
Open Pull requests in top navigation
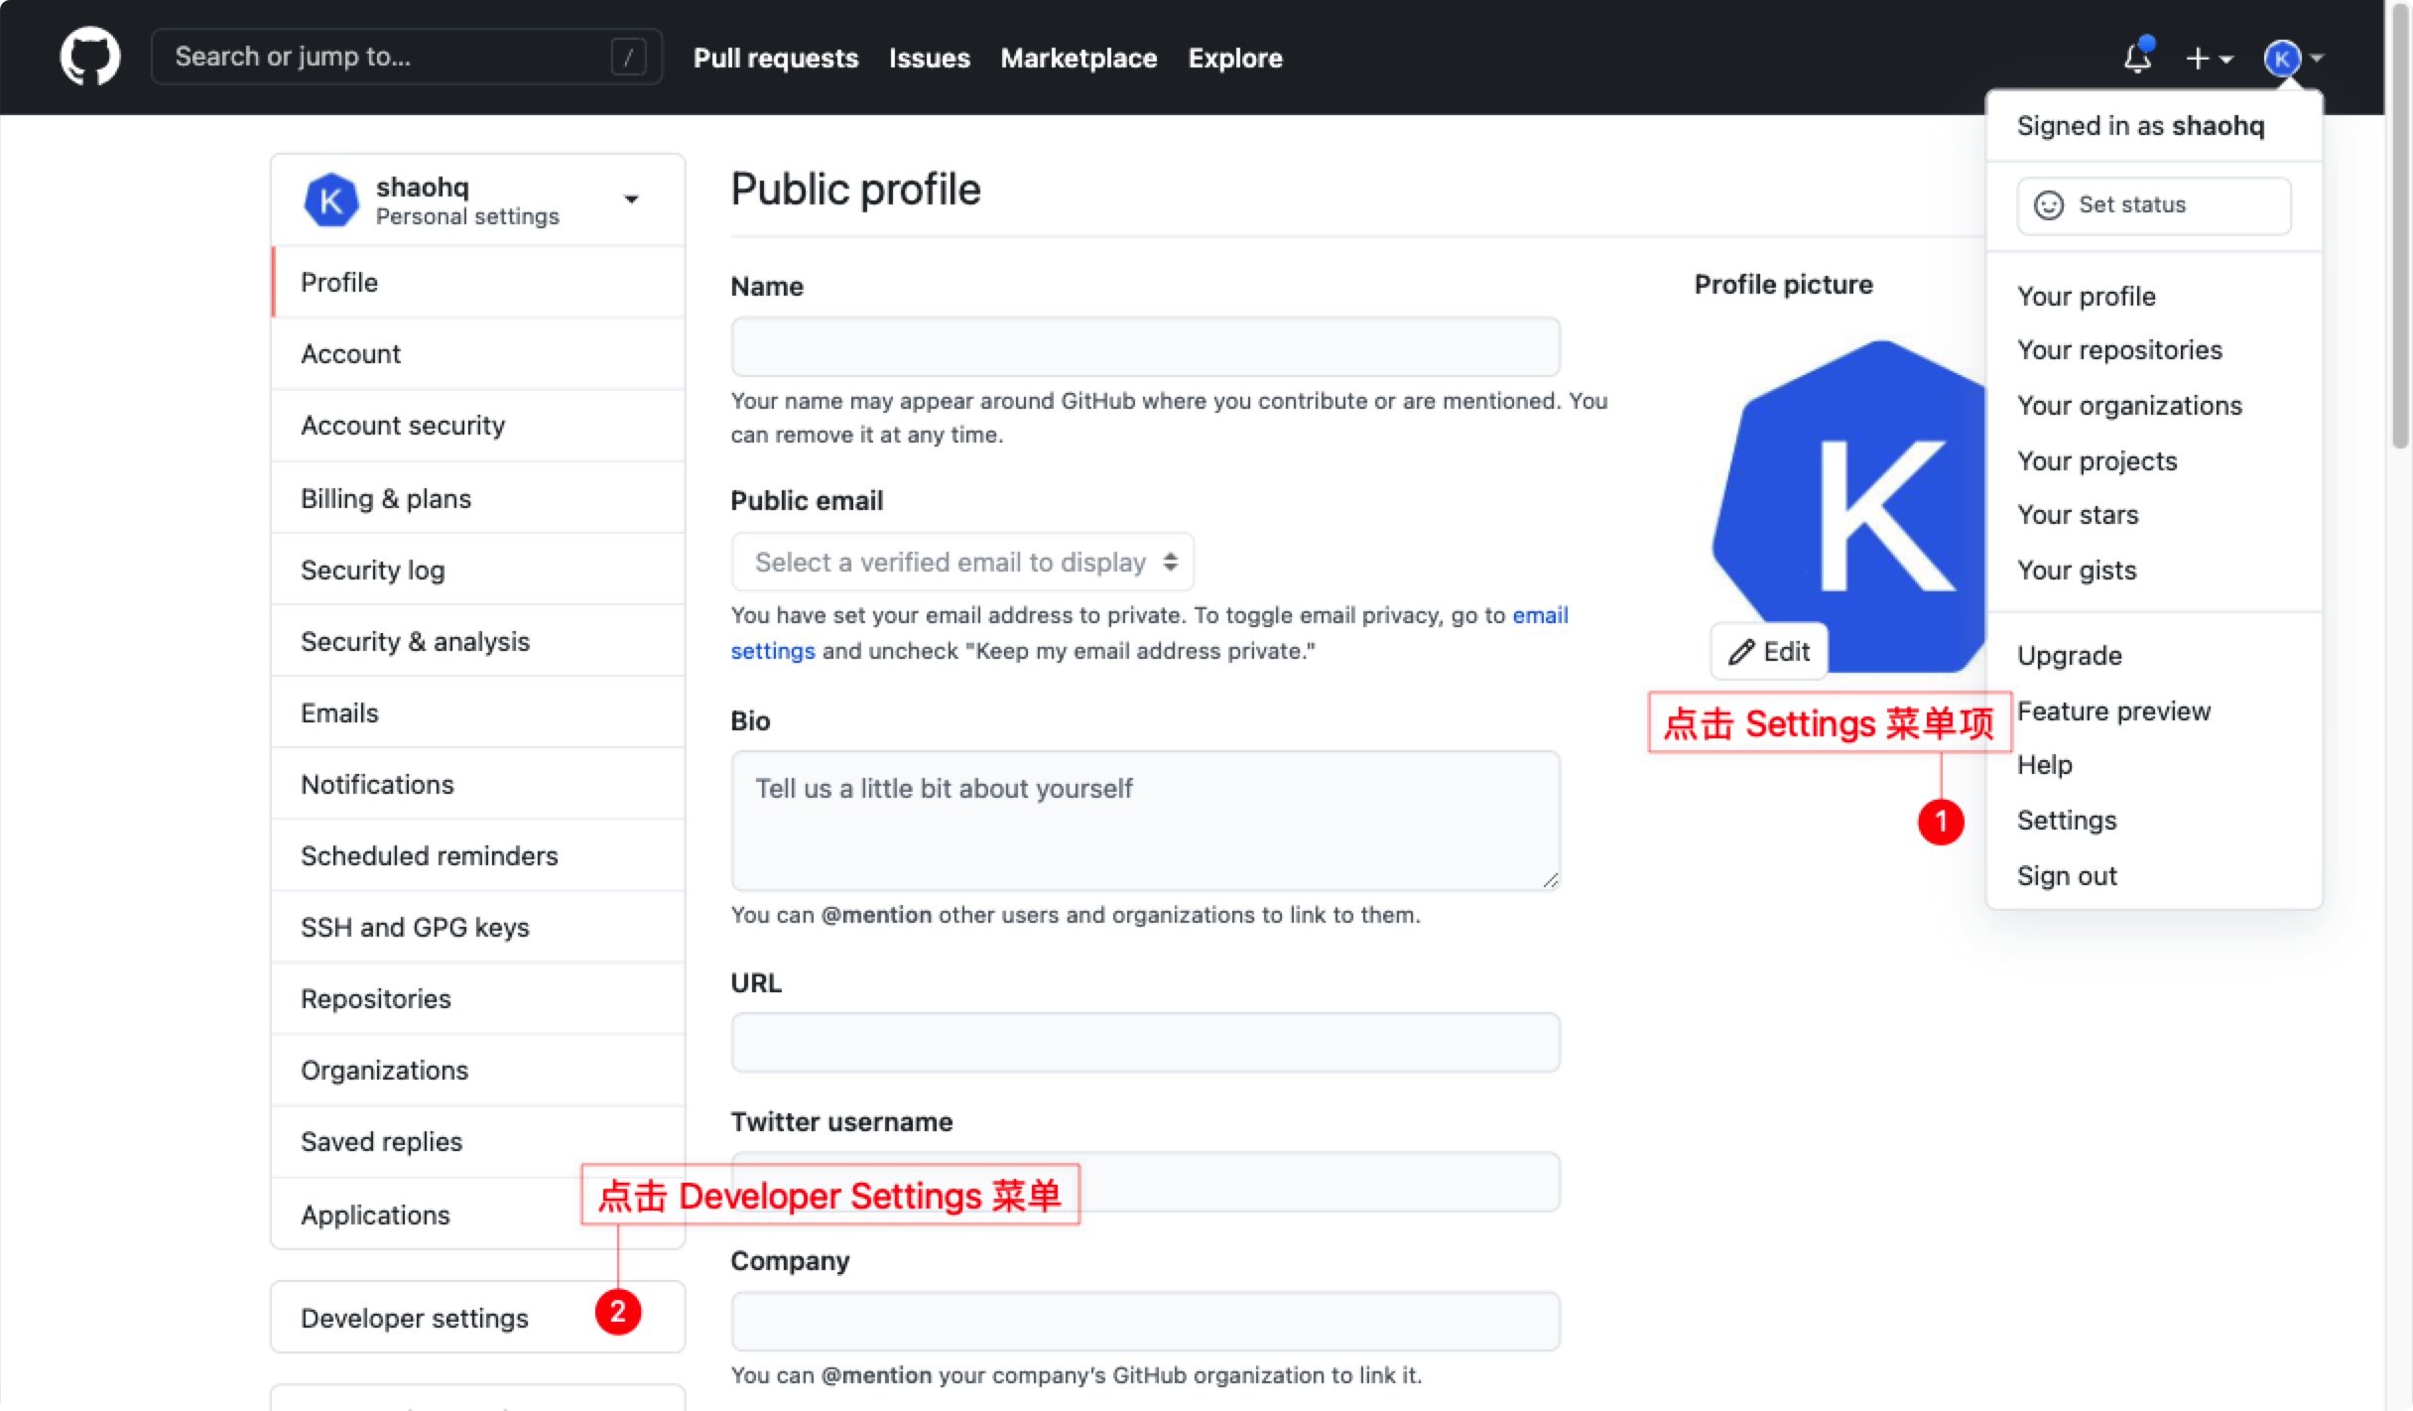coord(775,58)
